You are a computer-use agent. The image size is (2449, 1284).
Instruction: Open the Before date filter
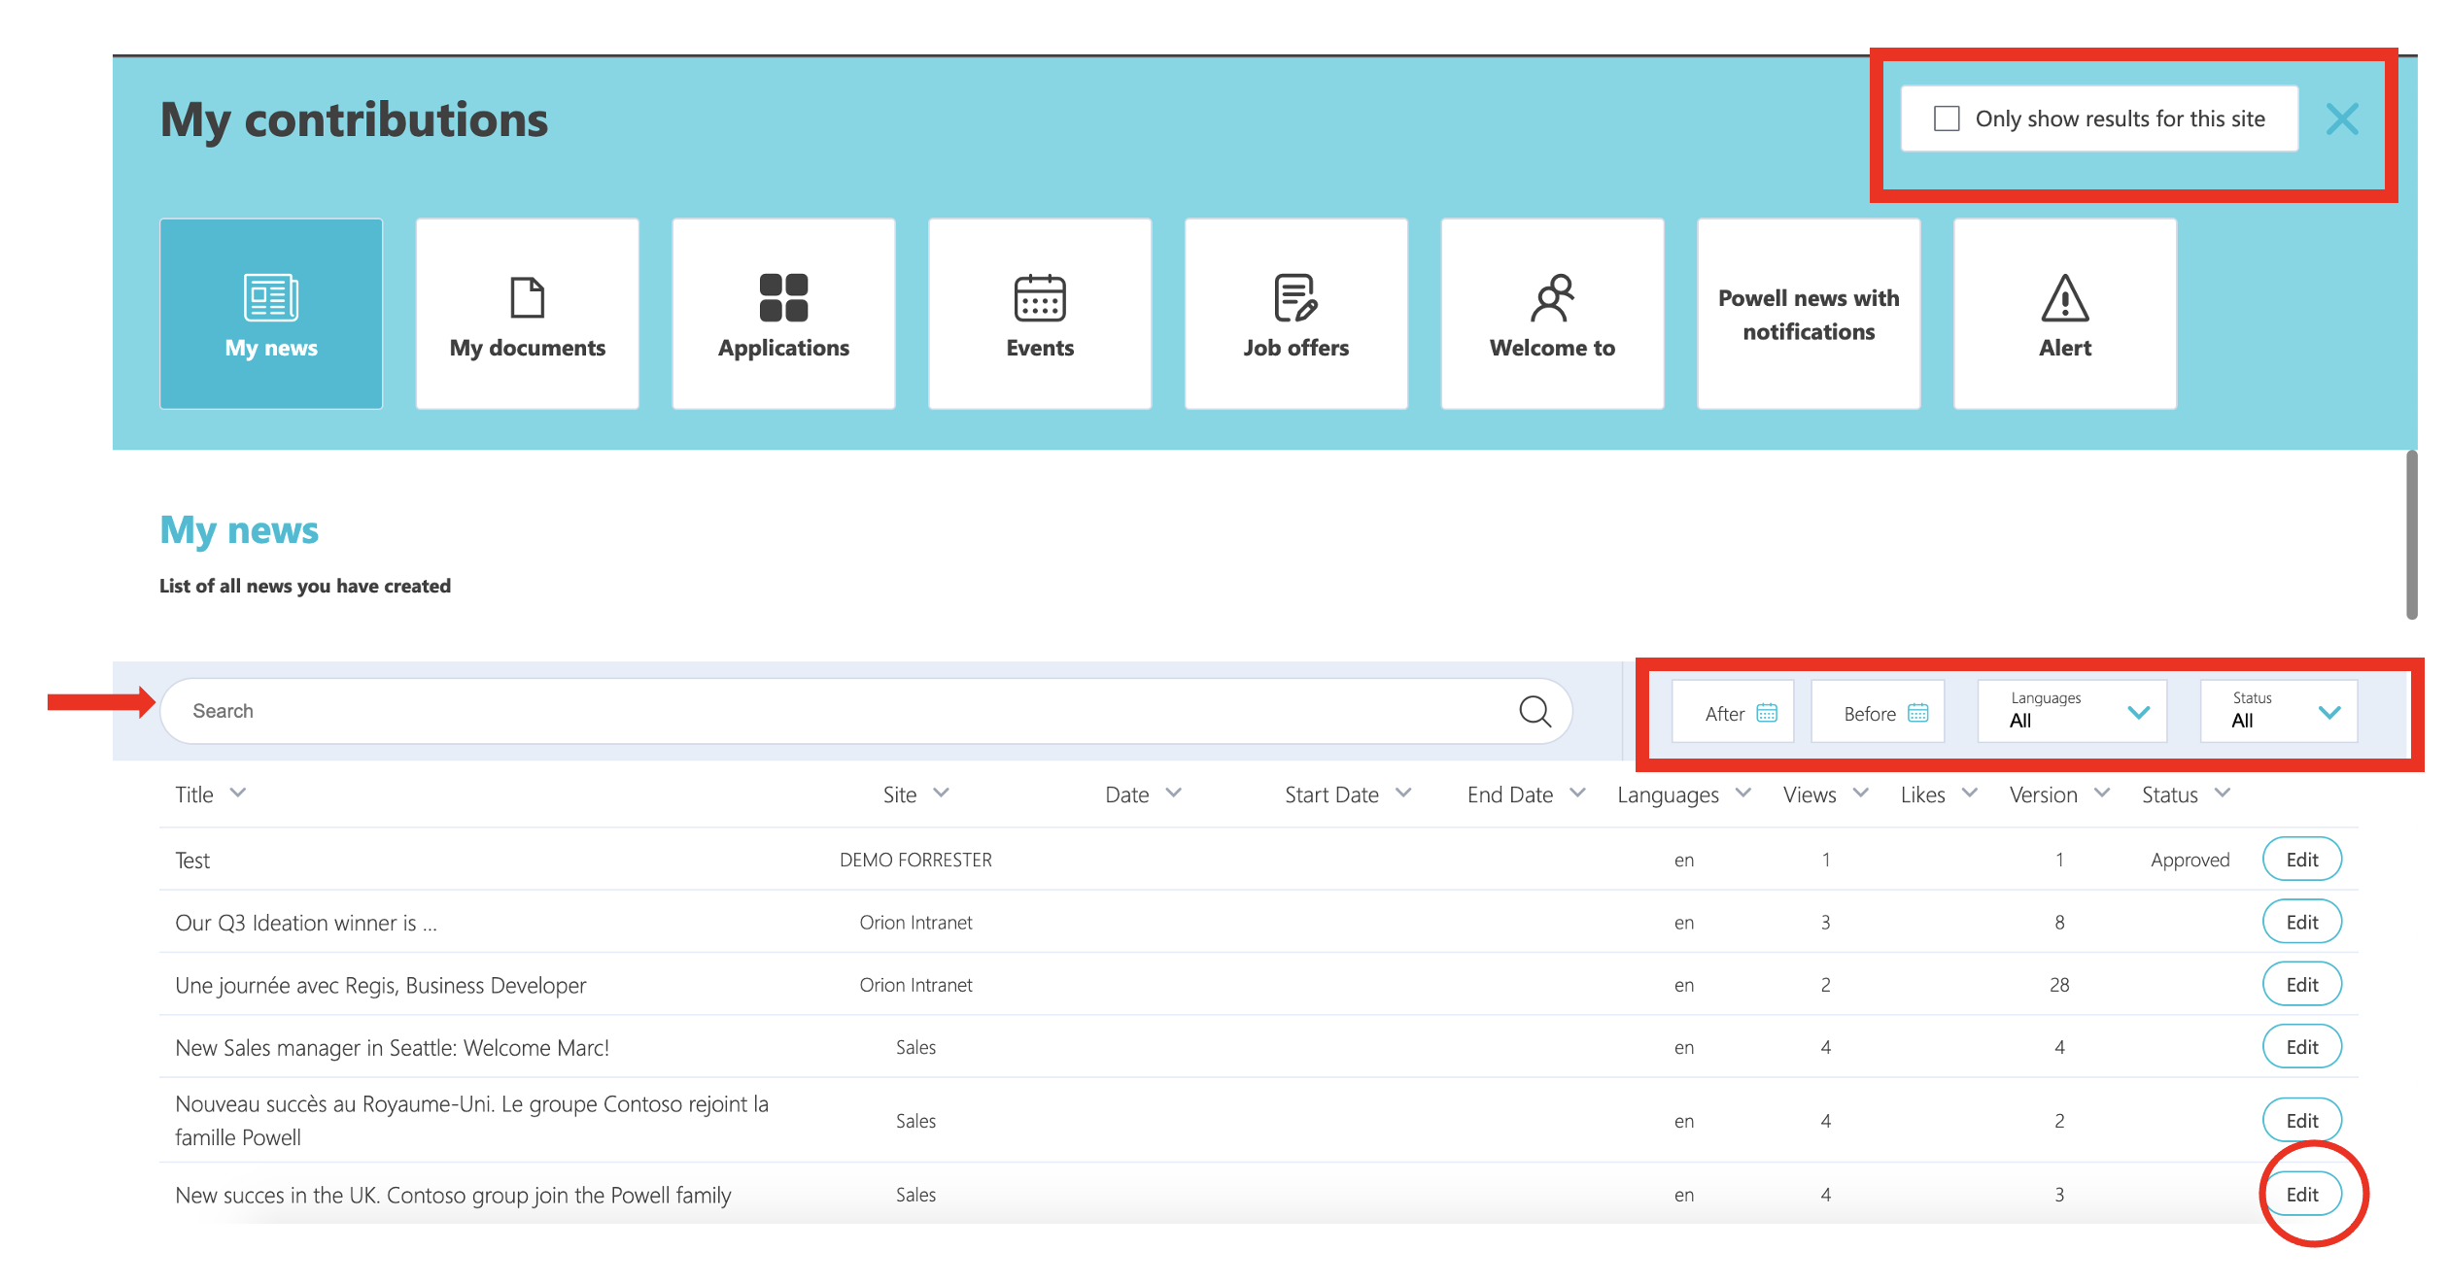click(1878, 712)
